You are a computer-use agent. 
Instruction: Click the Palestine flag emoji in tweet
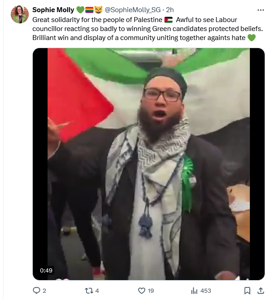click(168, 20)
